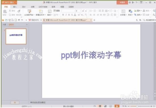Select slide 1 thumbnail
Viewport: 156px width, 108px height.
tap(16, 36)
